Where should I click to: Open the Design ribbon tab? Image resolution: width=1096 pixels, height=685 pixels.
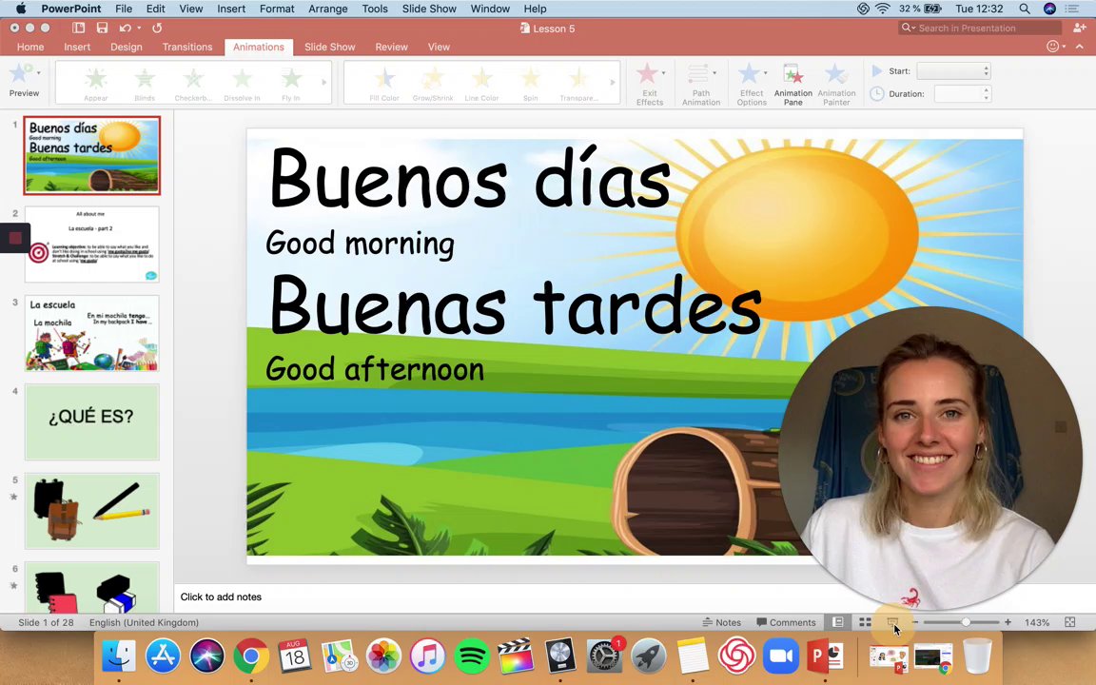coord(127,47)
